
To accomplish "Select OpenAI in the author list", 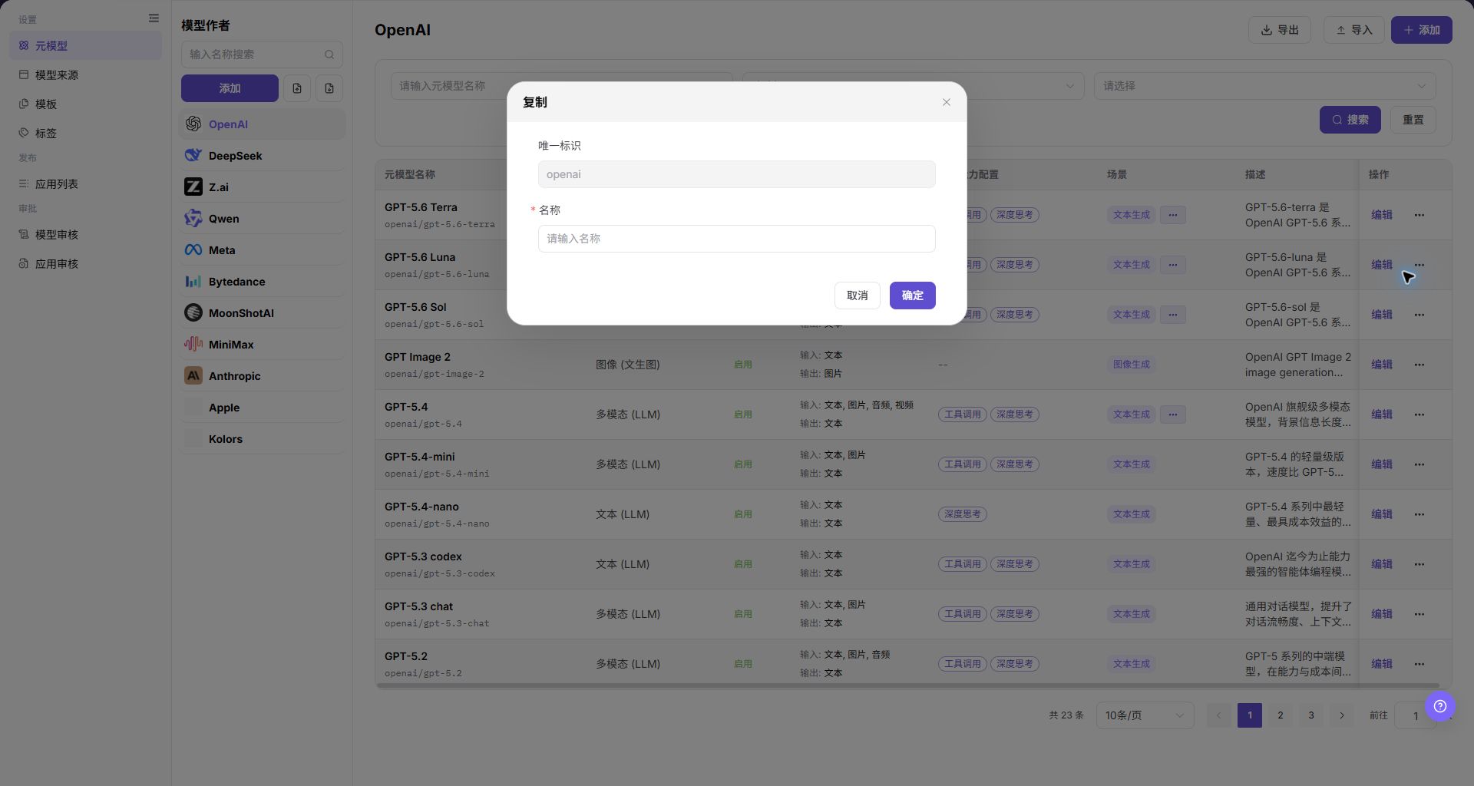I will pyautogui.click(x=263, y=124).
